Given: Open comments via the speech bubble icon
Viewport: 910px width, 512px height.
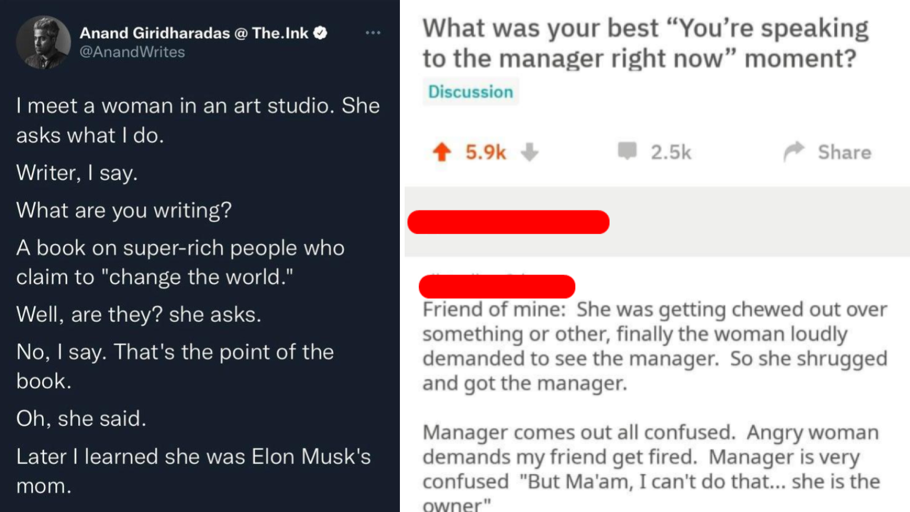Looking at the screenshot, I should pyautogui.click(x=629, y=152).
